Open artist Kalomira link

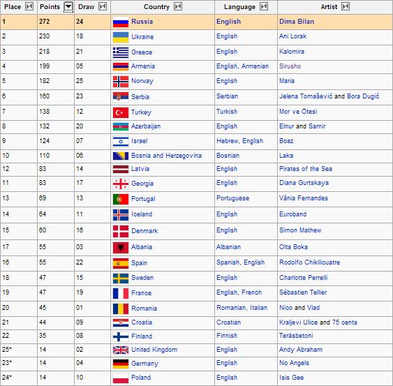(292, 52)
